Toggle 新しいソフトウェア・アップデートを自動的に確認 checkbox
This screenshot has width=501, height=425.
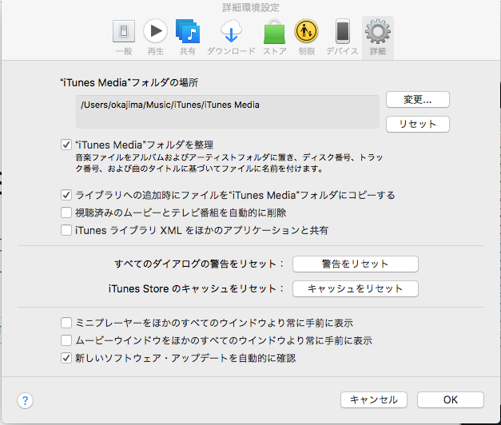66,358
